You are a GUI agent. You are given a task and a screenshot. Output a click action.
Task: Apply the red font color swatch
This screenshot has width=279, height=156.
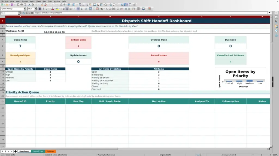pyautogui.click(x=53, y=9)
